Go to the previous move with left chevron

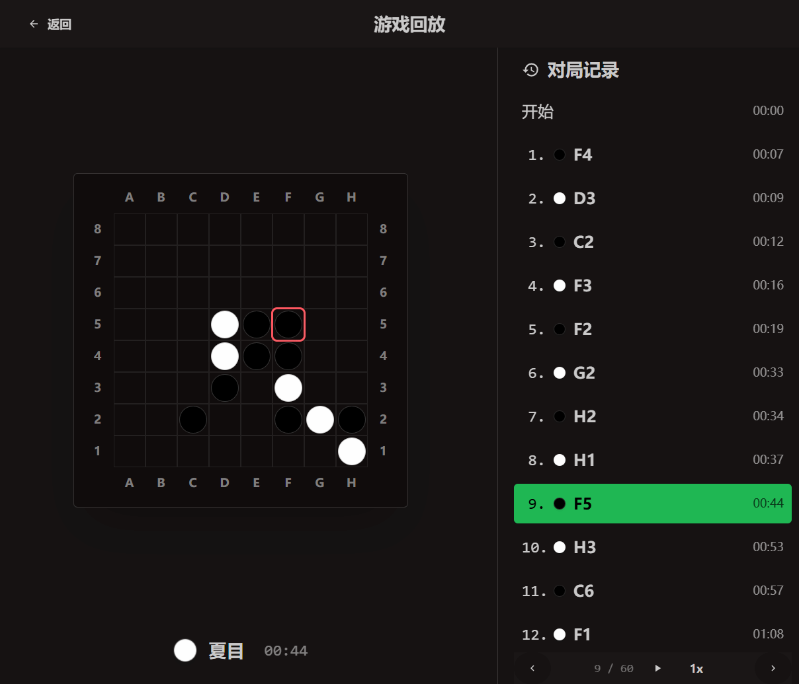click(532, 668)
